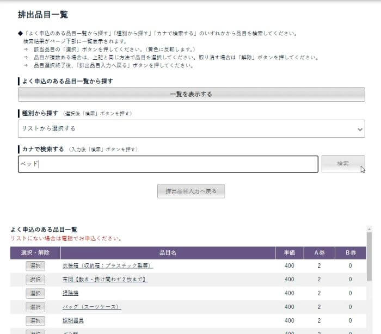Click the B券 value 0 in 照明器具 row
This screenshot has width=381, height=334.
pyautogui.click(x=350, y=320)
